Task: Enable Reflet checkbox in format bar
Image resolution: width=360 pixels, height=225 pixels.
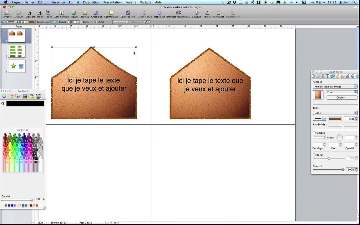Action: pos(97,22)
